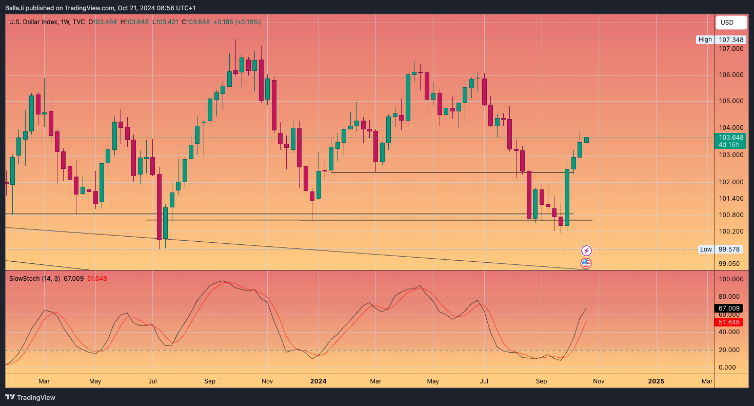Viewport: 754px width, 406px height.
Task: Click the 103.000 price axis label
Action: point(731,155)
